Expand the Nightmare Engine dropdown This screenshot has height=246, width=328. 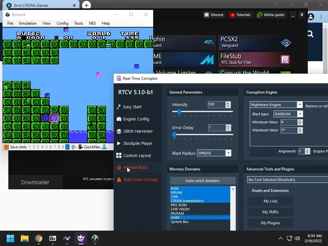300,105
